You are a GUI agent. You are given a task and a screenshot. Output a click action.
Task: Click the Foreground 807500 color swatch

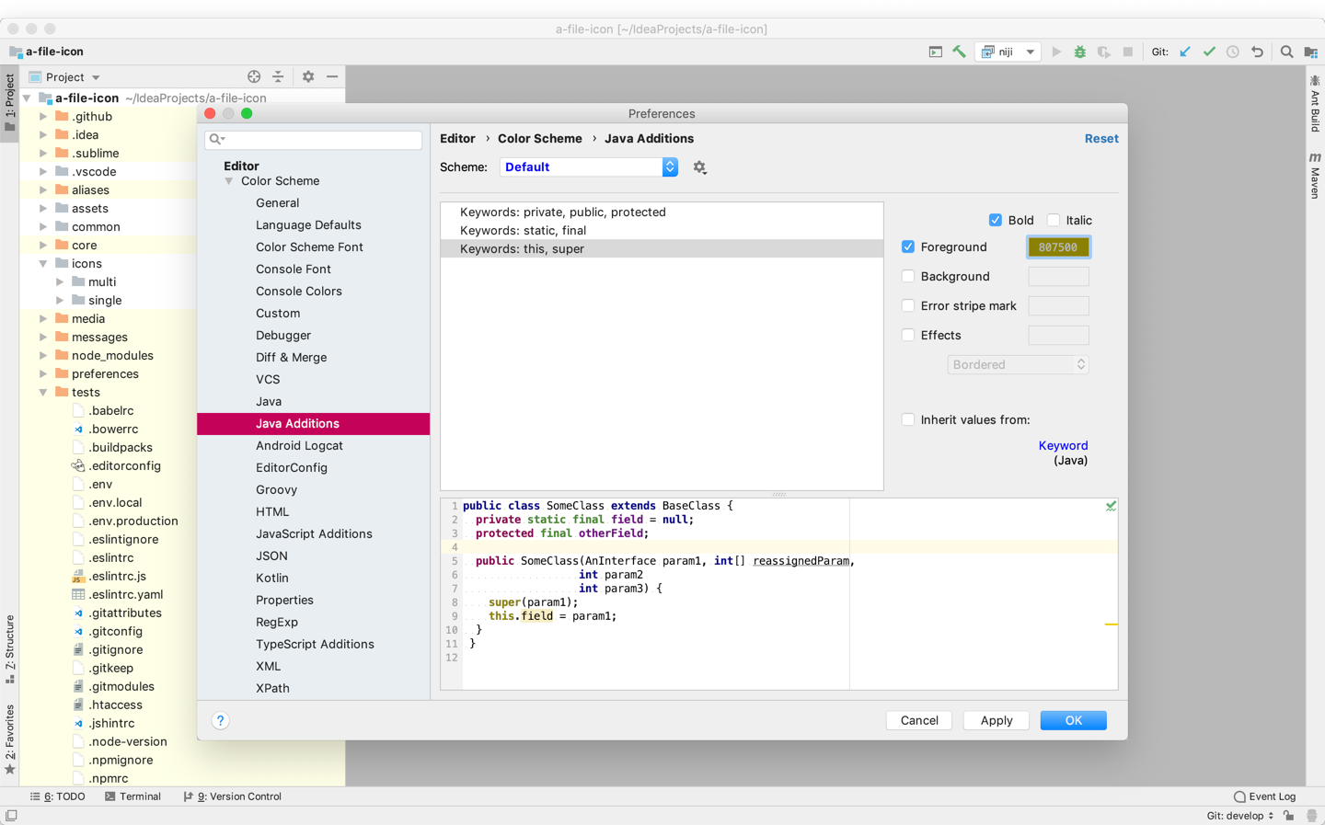1058,247
